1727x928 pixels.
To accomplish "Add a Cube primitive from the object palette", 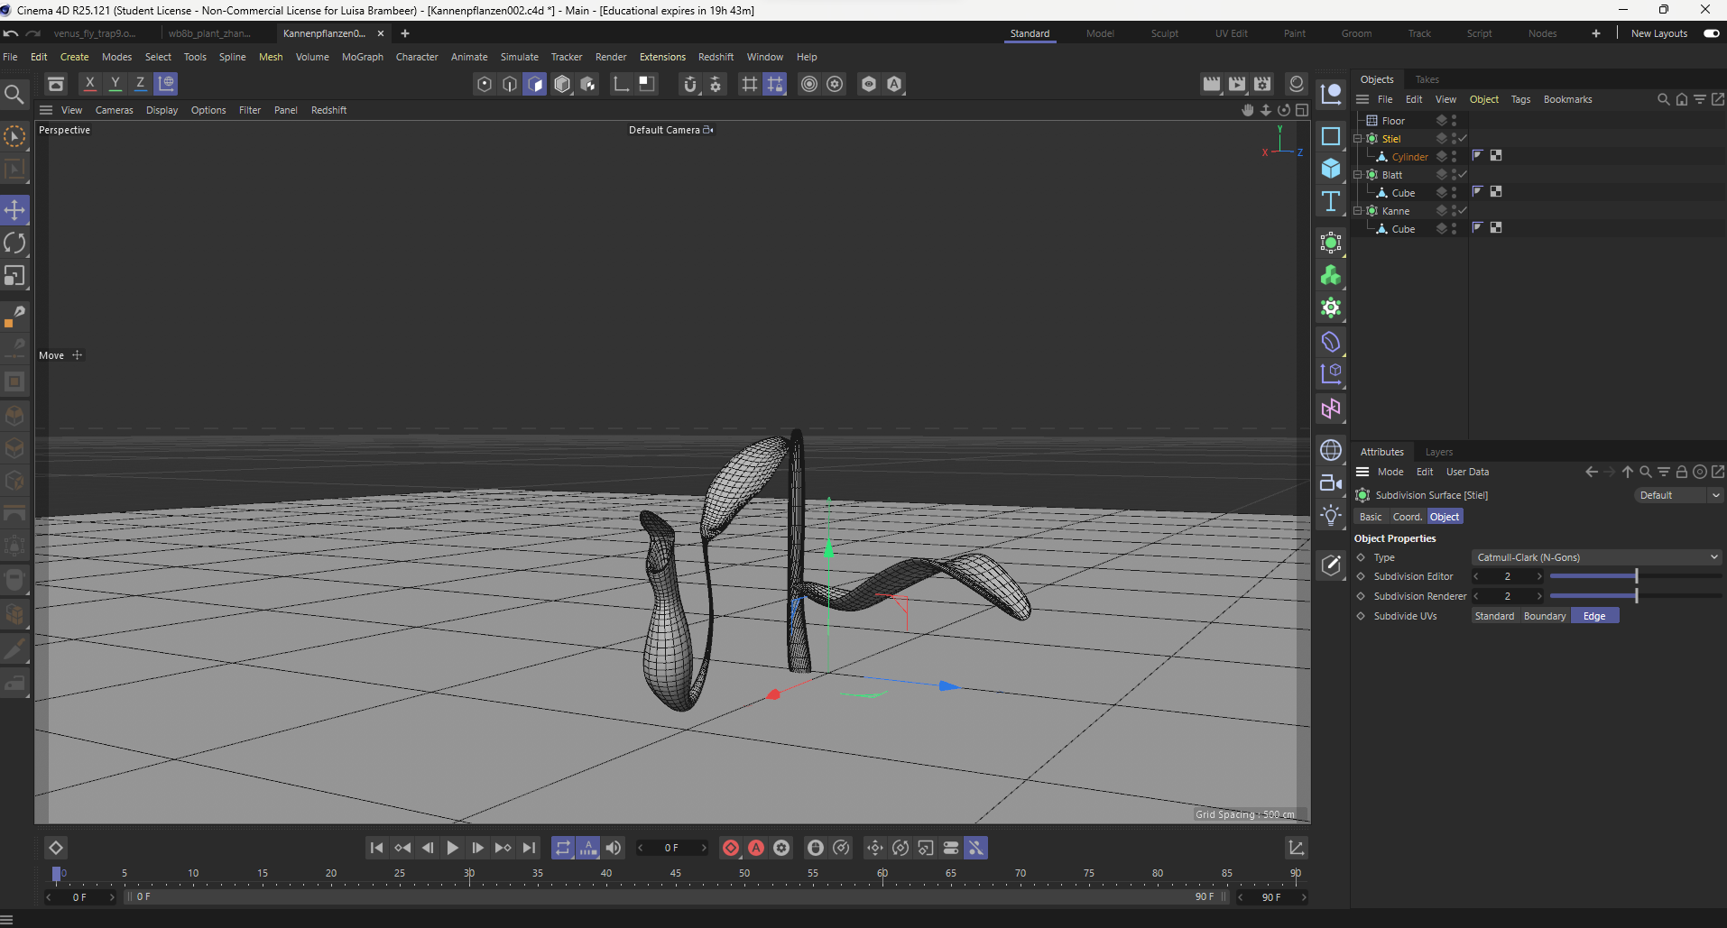I will pos(1331,169).
